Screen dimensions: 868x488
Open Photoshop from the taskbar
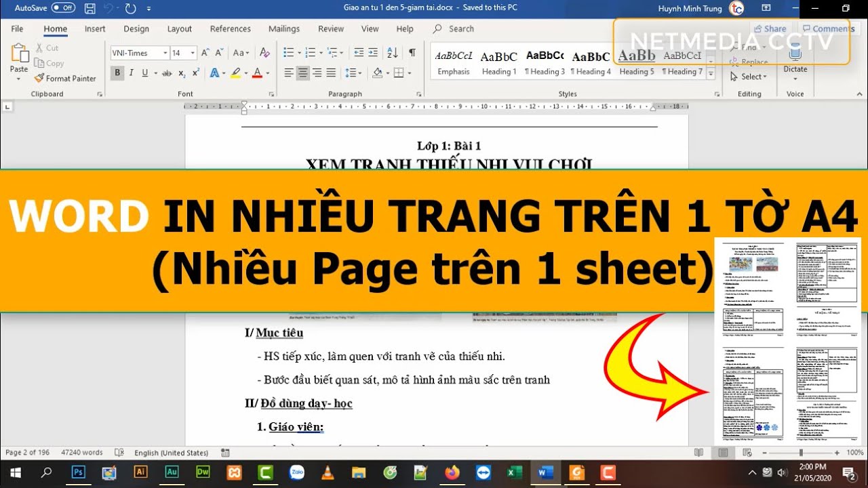(79, 472)
